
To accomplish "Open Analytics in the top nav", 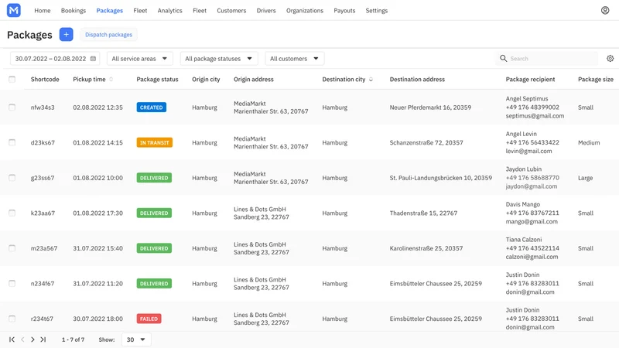I will 169,11.
